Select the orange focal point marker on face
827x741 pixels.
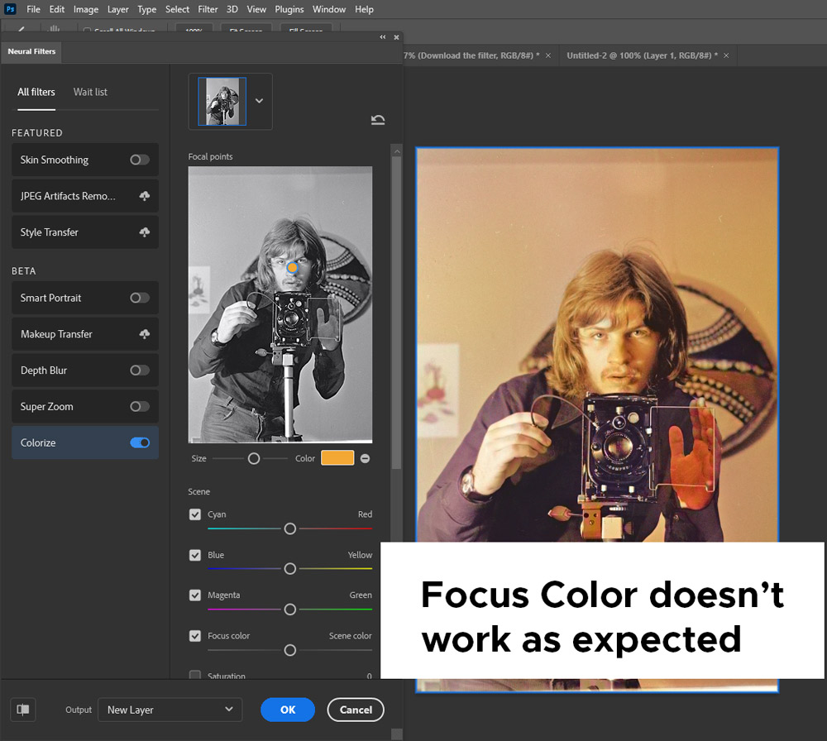click(292, 267)
